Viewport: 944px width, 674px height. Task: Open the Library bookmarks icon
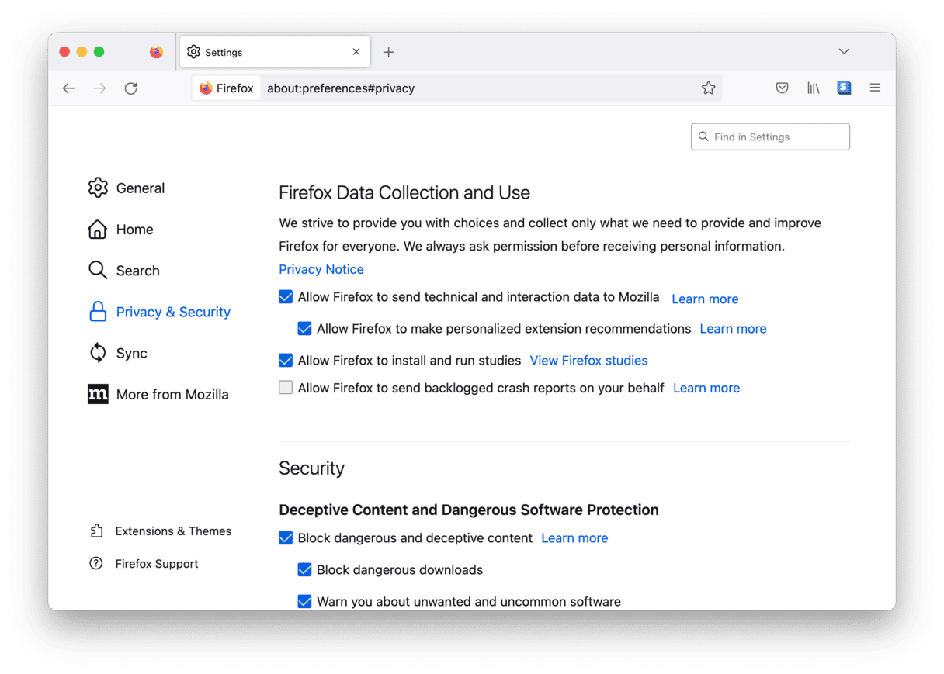point(813,88)
